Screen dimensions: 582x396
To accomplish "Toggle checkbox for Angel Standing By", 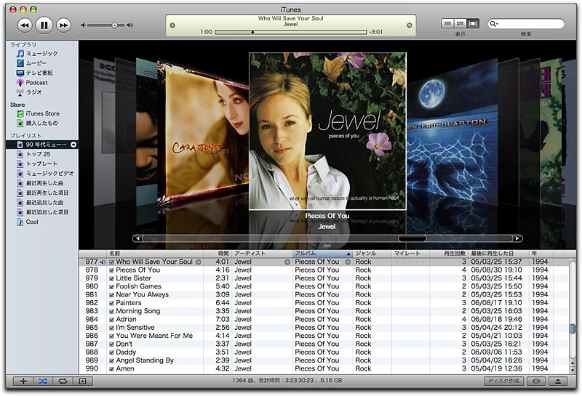I will point(111,360).
